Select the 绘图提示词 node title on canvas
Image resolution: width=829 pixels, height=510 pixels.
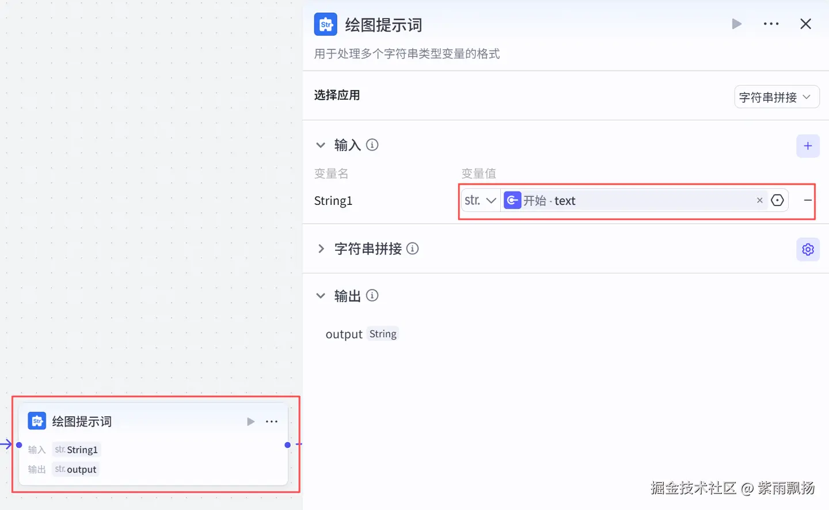82,422
